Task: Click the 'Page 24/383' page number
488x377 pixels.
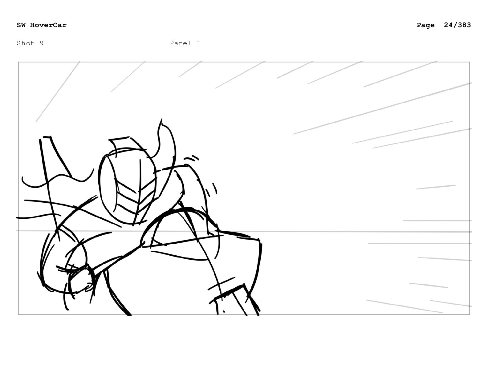Action: (x=444, y=25)
